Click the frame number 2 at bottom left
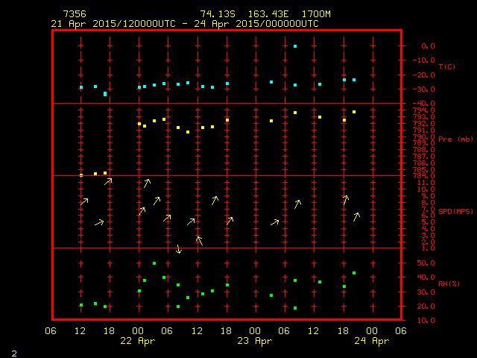Screen dimensions: 477x358 pyautogui.click(x=13, y=351)
